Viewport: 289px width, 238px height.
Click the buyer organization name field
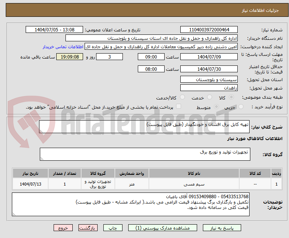151,38
